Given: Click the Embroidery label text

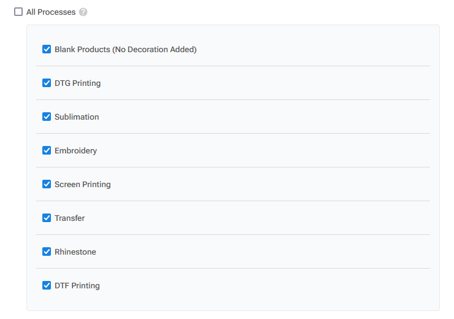Looking at the screenshot, I should pos(76,151).
